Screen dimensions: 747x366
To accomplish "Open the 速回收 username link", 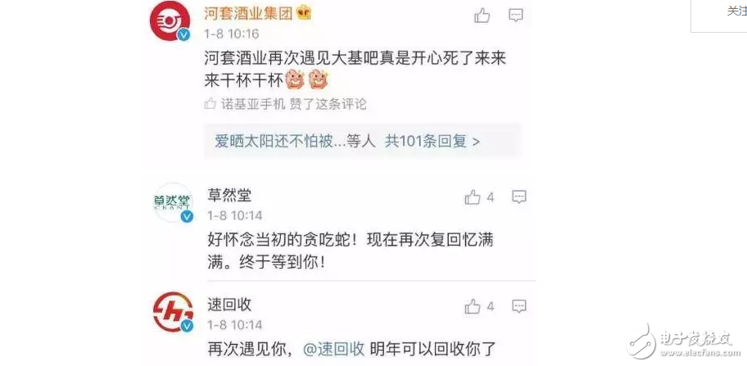I will point(229,304).
